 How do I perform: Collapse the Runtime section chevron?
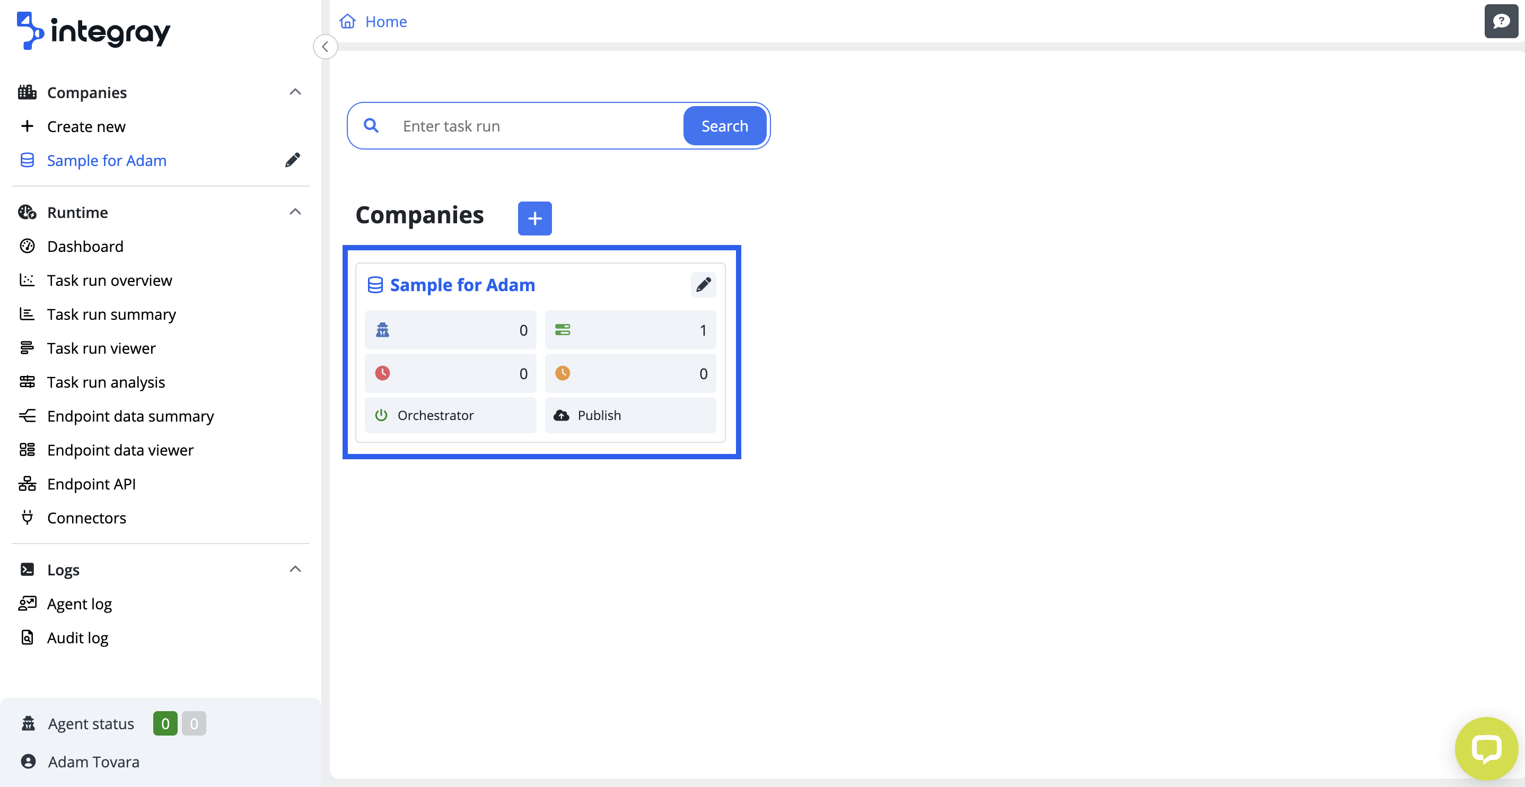pos(295,212)
